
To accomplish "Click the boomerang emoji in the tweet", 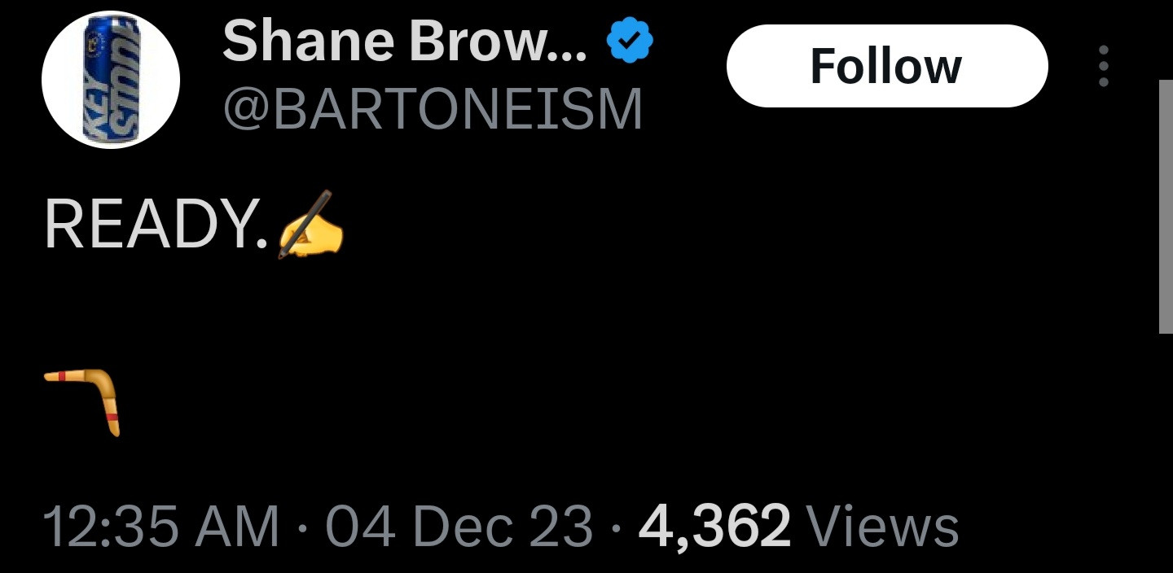I will tap(82, 401).
